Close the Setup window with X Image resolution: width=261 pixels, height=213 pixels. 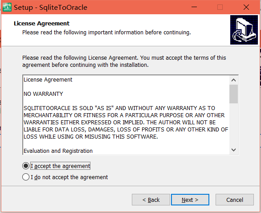[x=246, y=7]
